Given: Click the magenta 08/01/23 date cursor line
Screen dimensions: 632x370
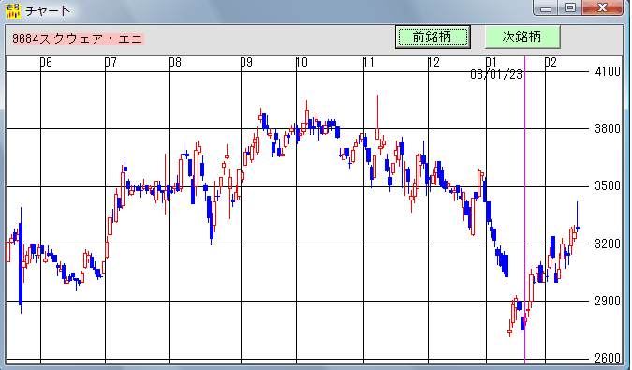Looking at the screenshot, I should tap(524, 210).
